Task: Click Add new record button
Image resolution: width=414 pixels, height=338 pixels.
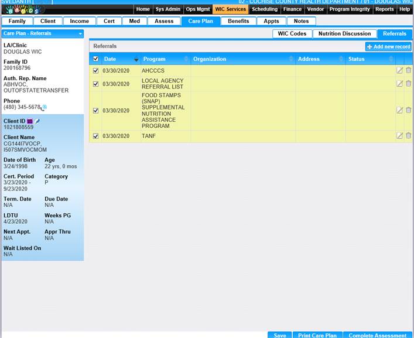Action: (389, 47)
